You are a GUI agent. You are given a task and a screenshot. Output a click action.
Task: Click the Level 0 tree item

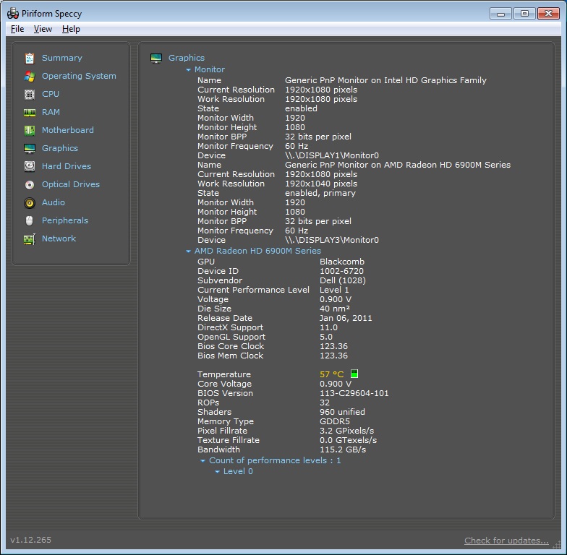coord(238,471)
